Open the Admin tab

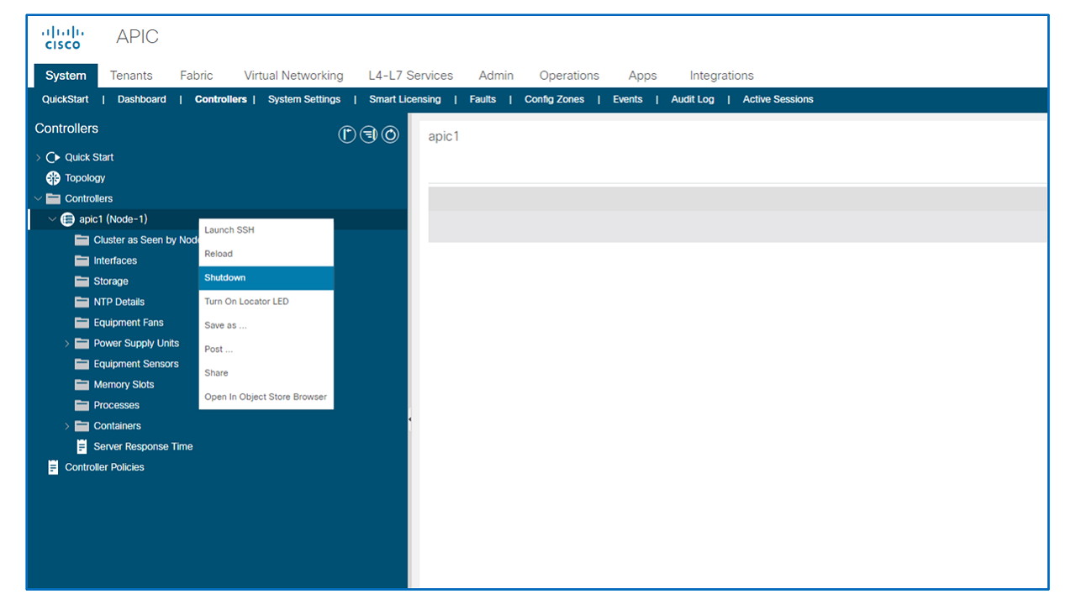coord(496,76)
